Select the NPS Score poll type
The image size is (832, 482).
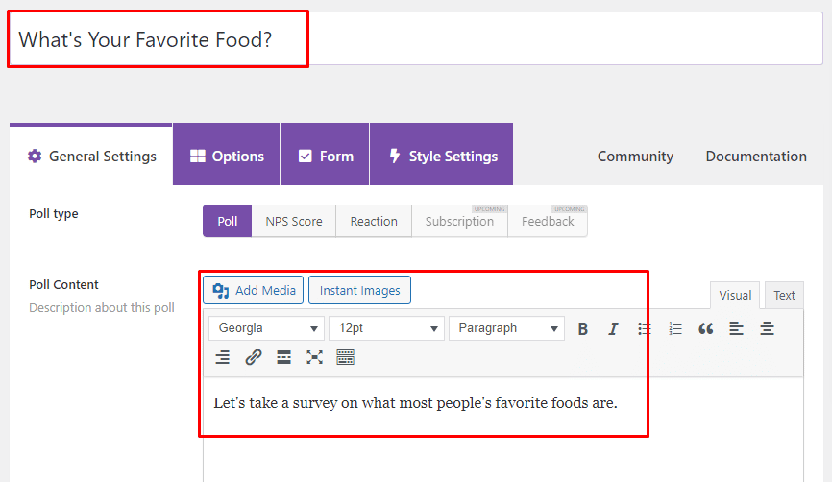pyautogui.click(x=294, y=221)
